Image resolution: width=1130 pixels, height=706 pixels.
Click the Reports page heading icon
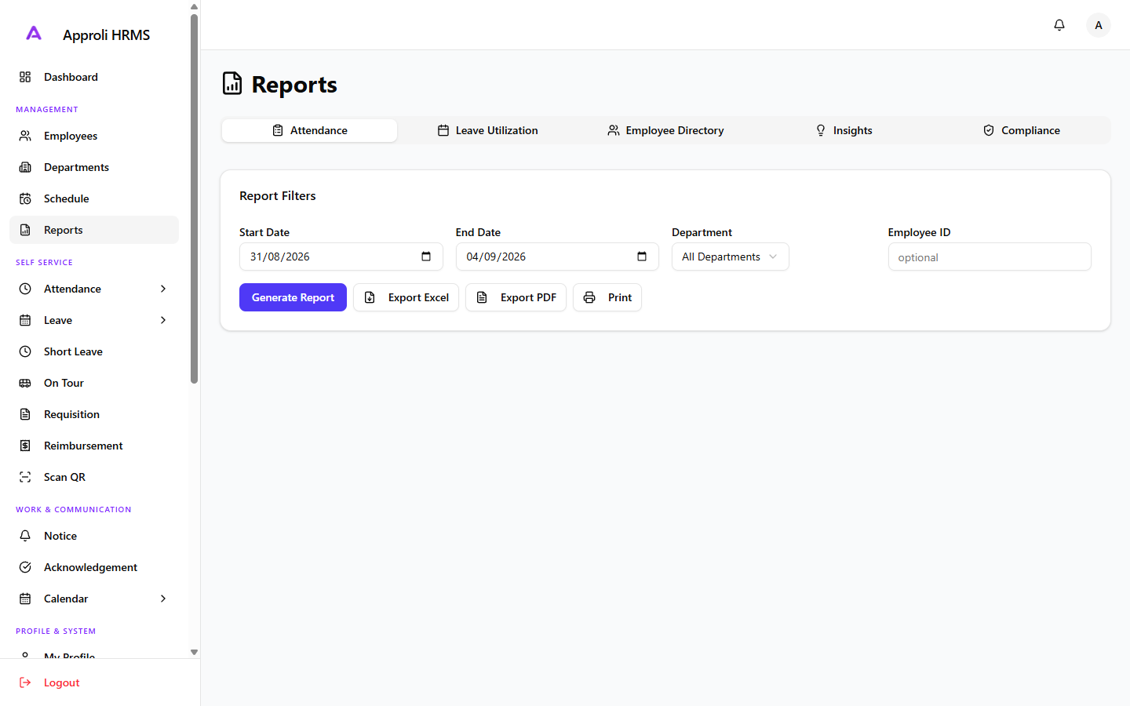point(232,83)
